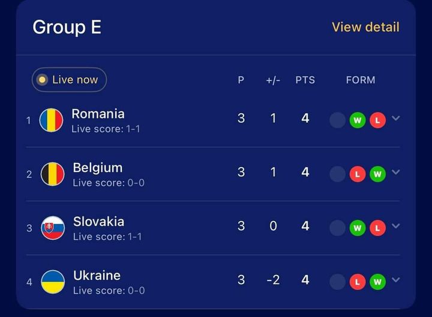Click the Ukraine flag icon
Image resolution: width=432 pixels, height=317 pixels.
pyautogui.click(x=53, y=282)
